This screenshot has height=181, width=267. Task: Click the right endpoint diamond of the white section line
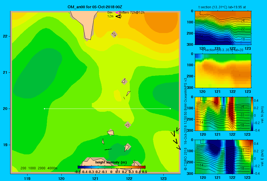(x=170, y=109)
